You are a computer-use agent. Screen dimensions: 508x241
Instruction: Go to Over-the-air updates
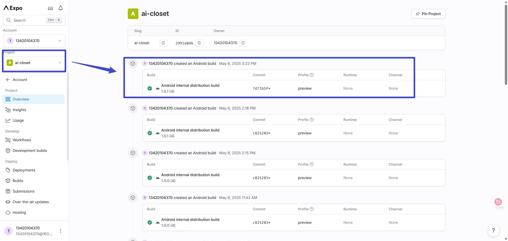(31, 202)
